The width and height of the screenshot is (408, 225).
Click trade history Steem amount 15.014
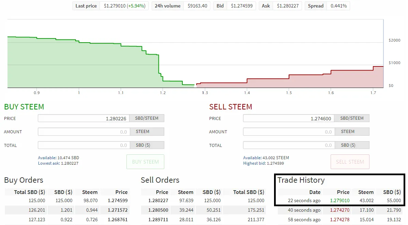point(366,220)
